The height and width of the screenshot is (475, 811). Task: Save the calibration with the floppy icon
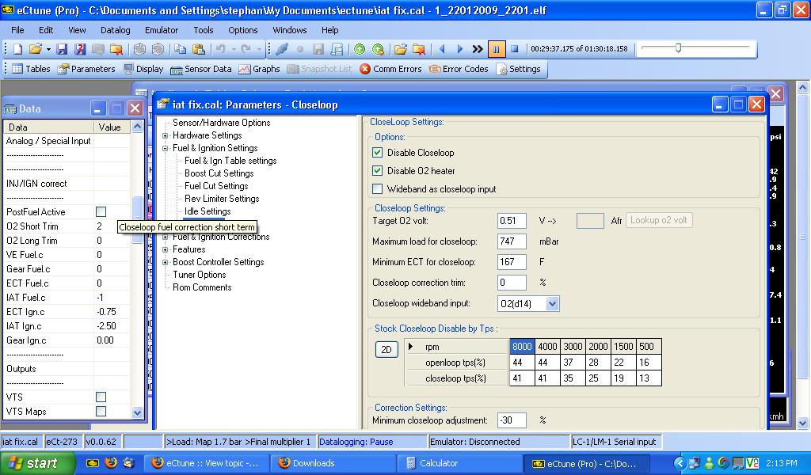point(62,49)
